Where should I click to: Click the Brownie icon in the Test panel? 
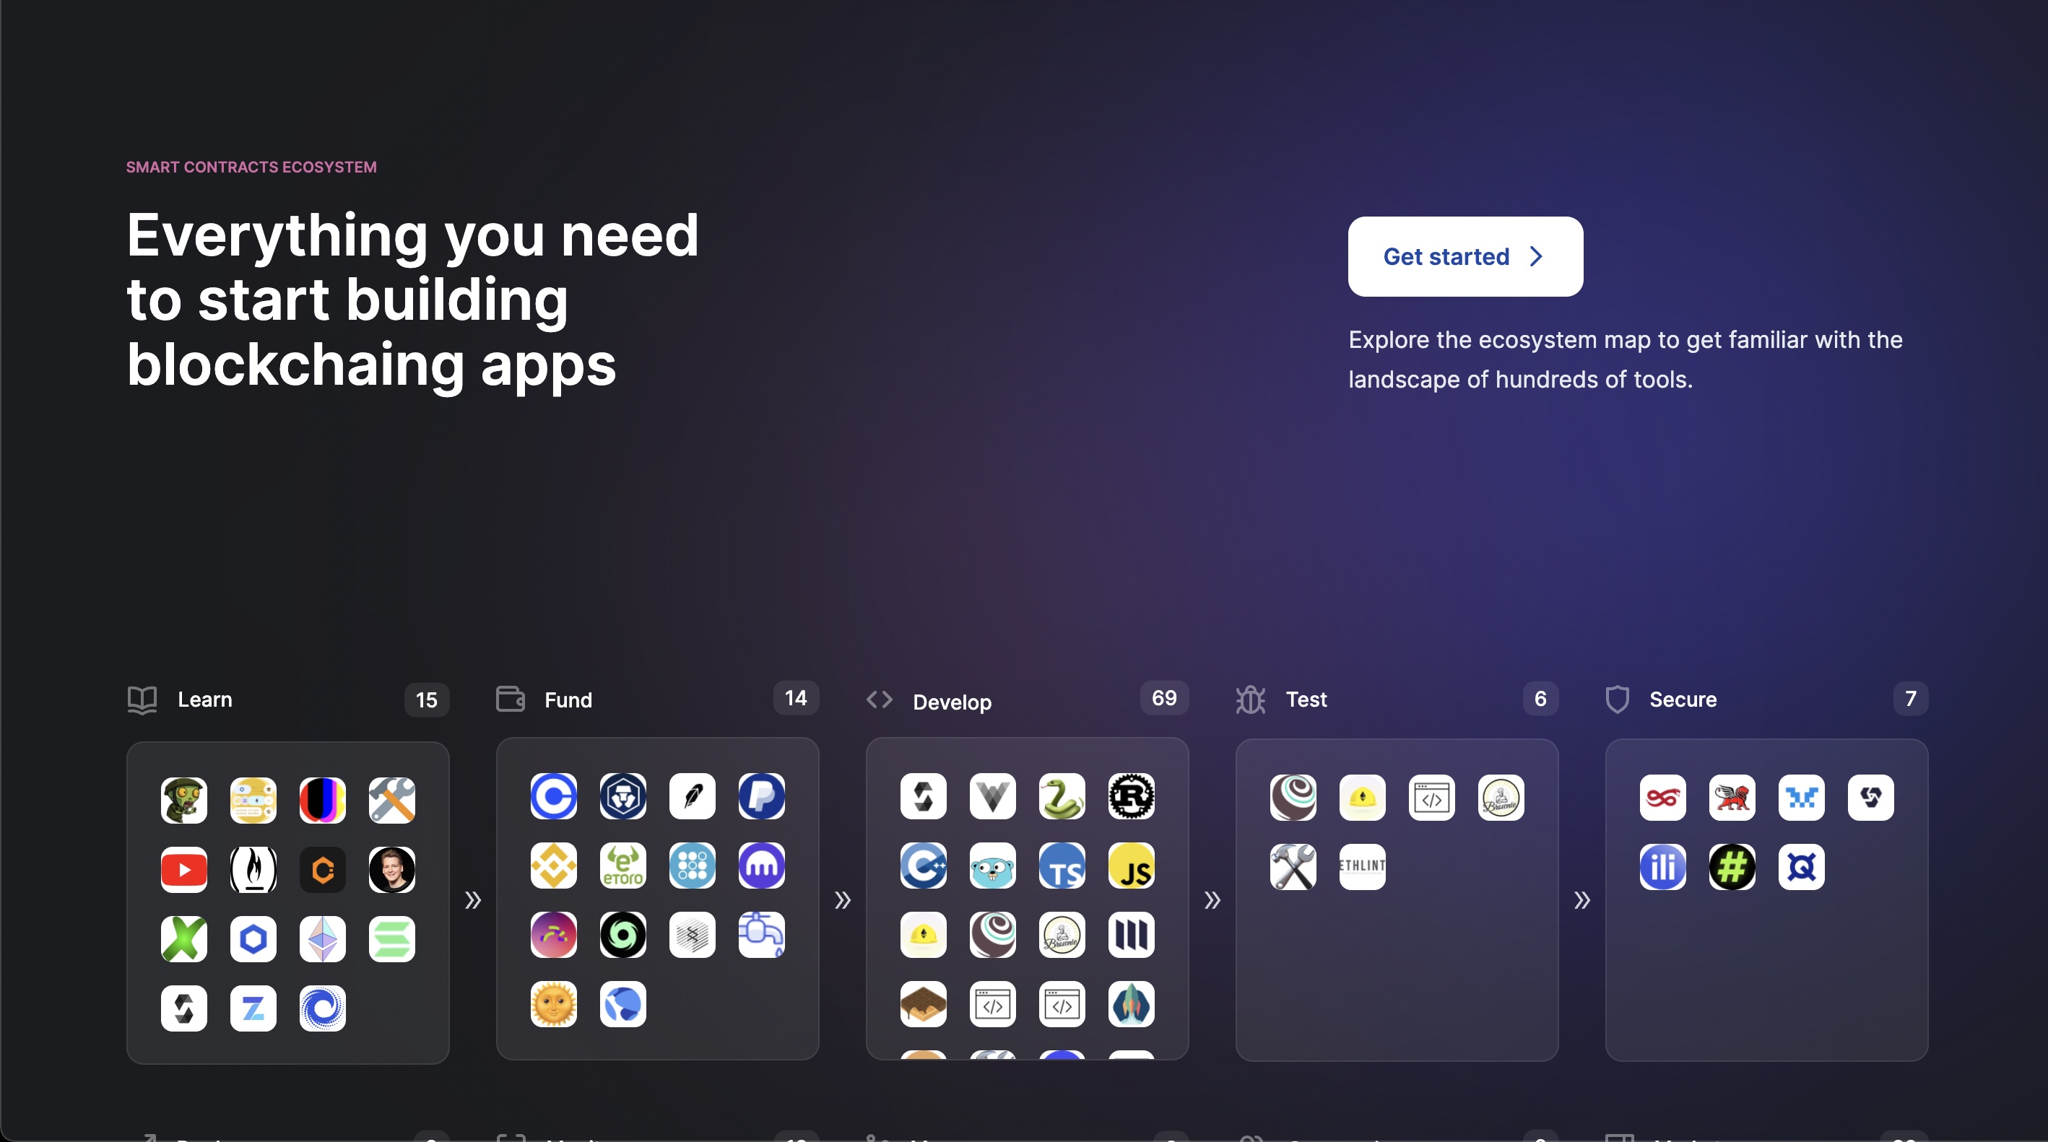point(1501,797)
